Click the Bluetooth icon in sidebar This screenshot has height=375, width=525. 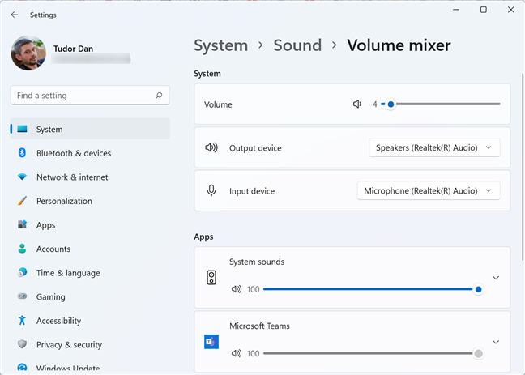click(22, 153)
